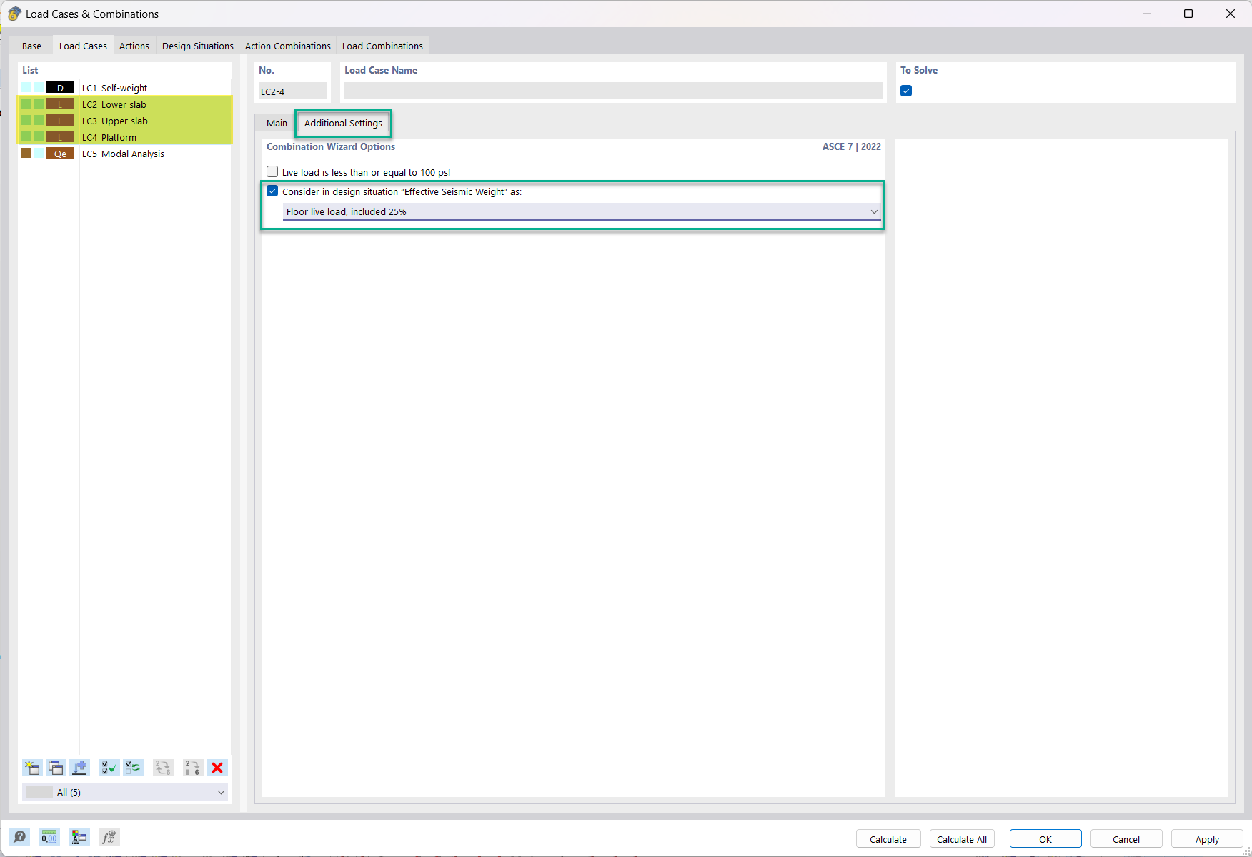The height and width of the screenshot is (857, 1252).
Task: Copy the selected load case
Action: click(56, 768)
